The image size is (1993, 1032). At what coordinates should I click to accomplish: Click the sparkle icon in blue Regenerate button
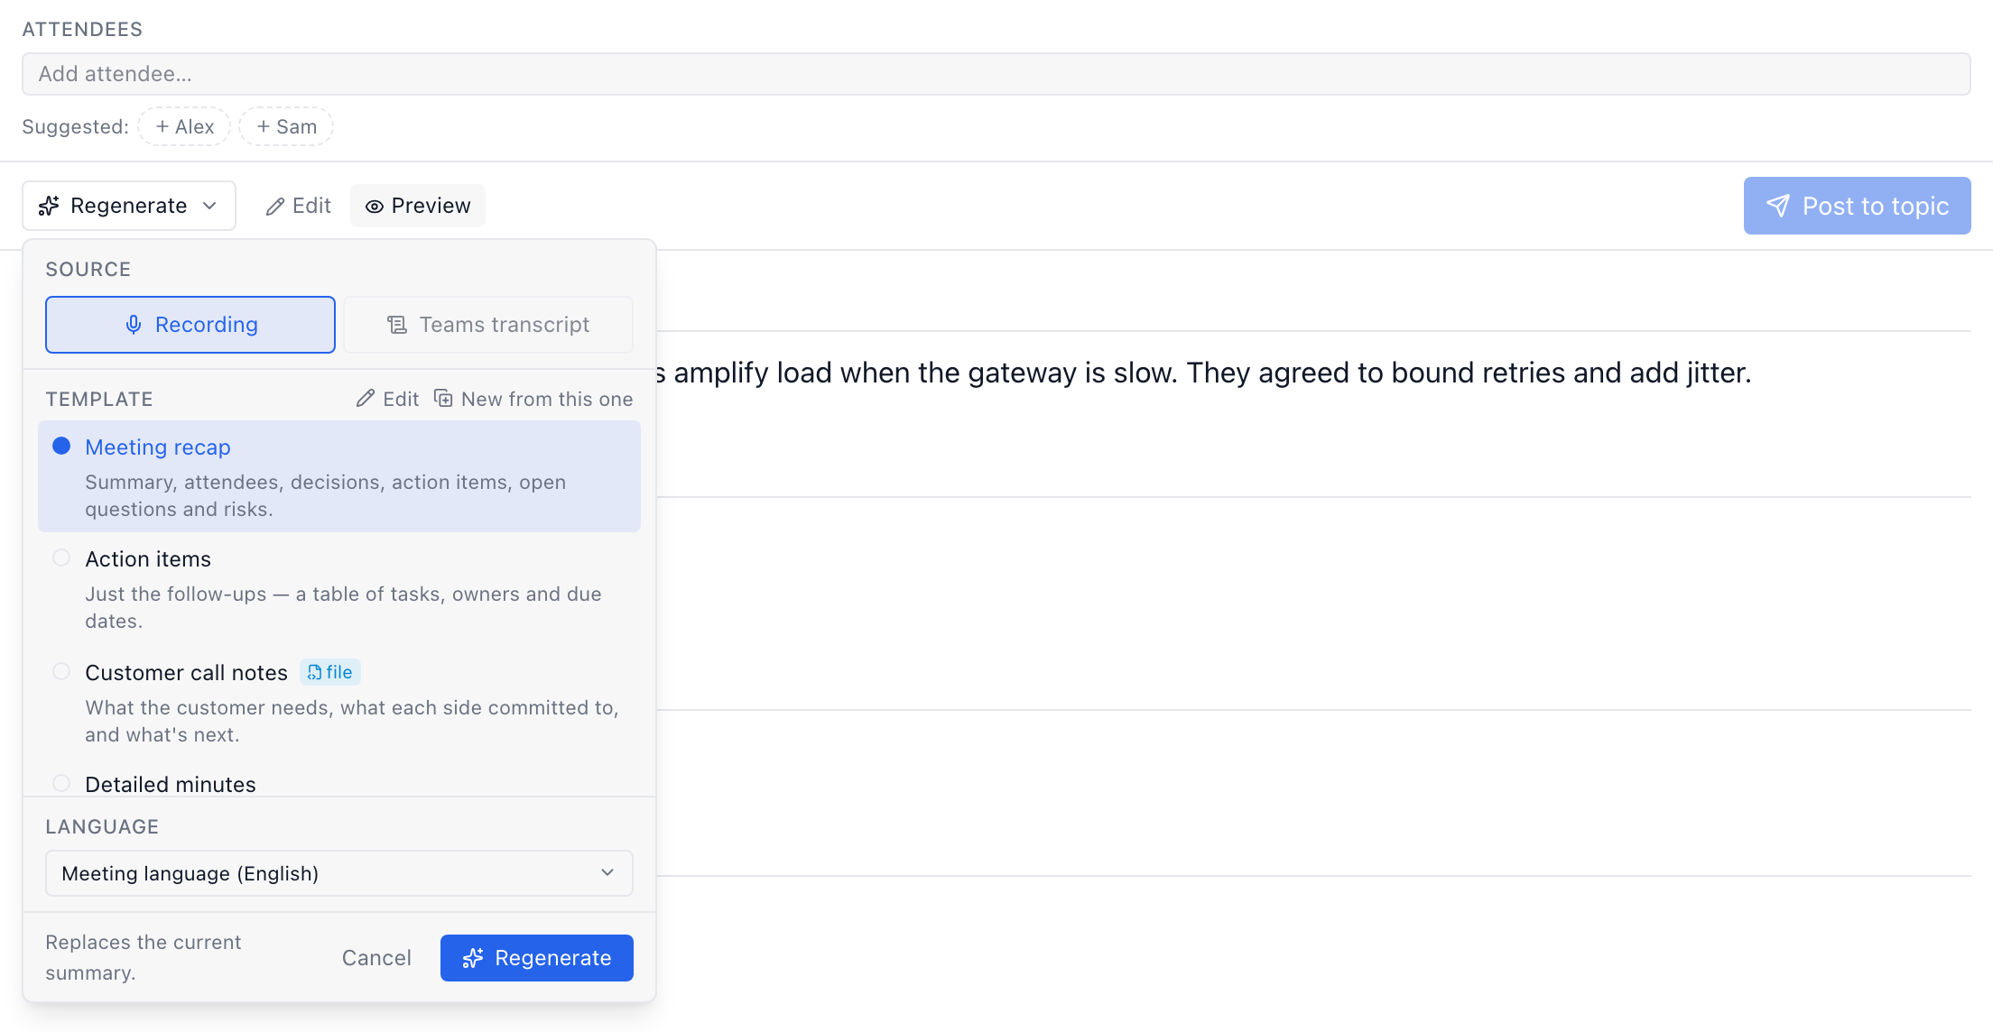point(473,958)
